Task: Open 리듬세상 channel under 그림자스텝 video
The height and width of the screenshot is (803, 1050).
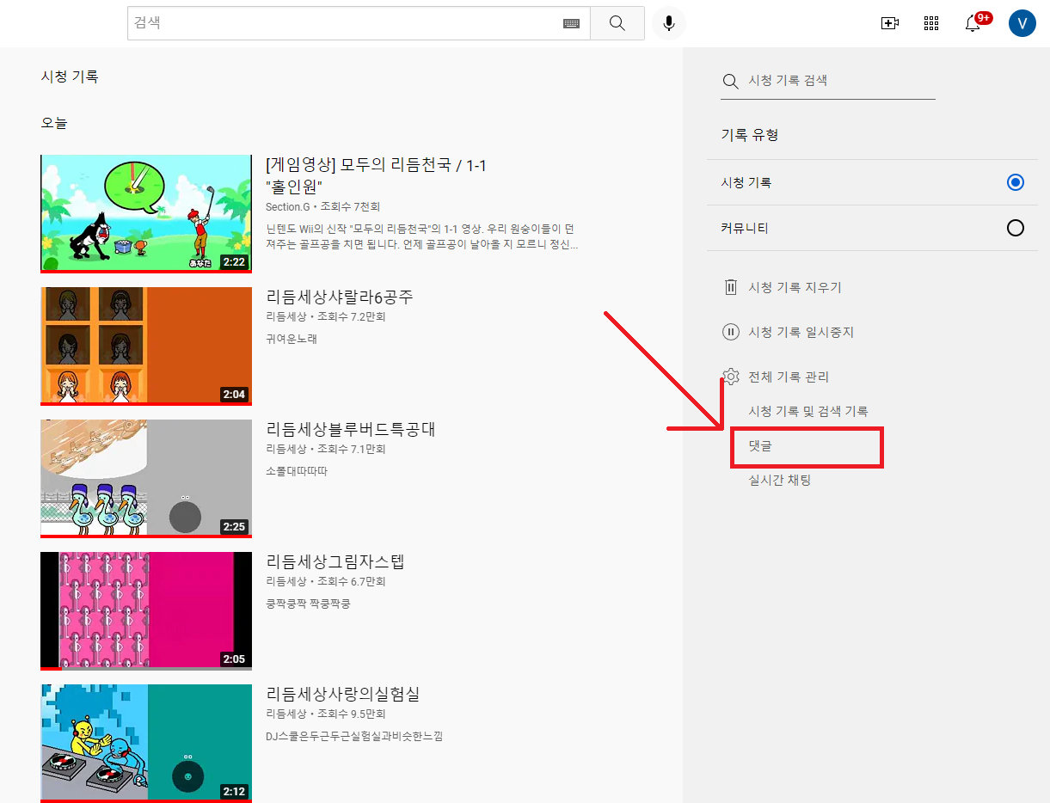Action: (286, 581)
